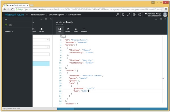Viewport: 170px width, 112px height.
Task: Open document Properties
Action: tap(84, 30)
